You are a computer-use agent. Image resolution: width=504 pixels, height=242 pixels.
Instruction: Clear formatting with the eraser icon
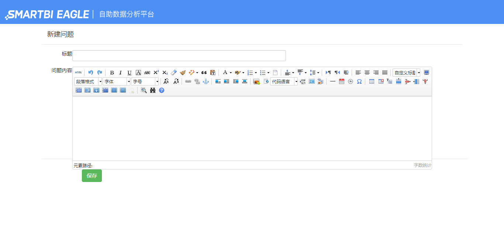(174, 73)
